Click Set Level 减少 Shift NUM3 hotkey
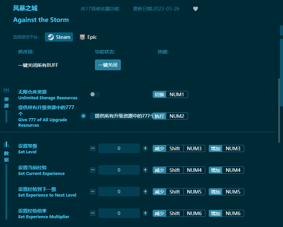 179,148
